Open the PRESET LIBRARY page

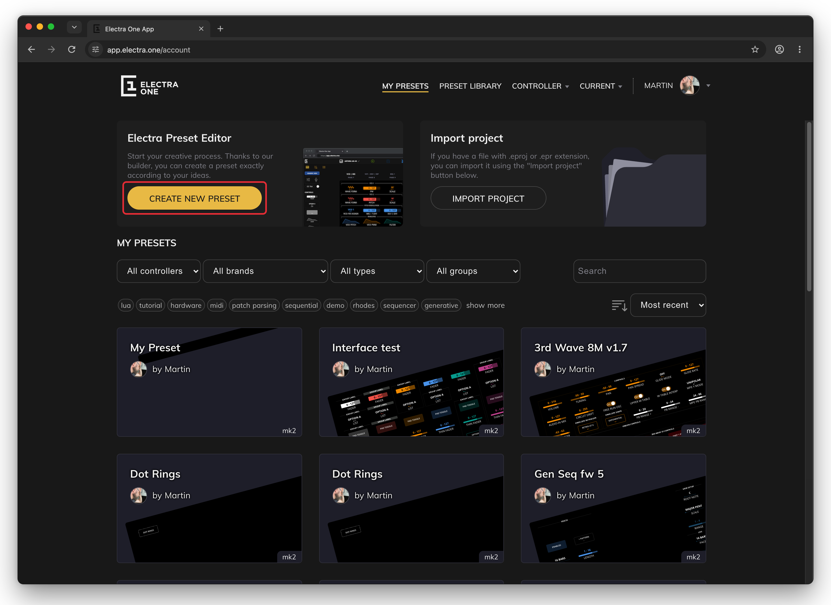(x=470, y=86)
